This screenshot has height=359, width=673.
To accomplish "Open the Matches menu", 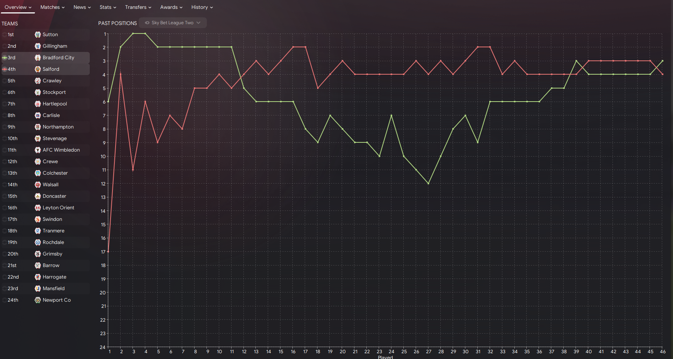I will pyautogui.click(x=52, y=7).
